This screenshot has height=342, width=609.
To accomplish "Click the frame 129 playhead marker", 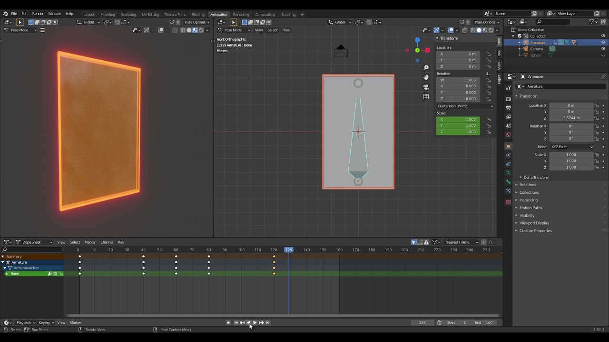I will (289, 250).
